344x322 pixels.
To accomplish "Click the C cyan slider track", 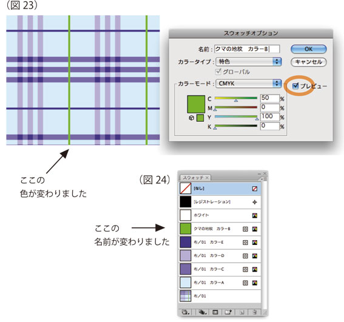I will (236, 98).
